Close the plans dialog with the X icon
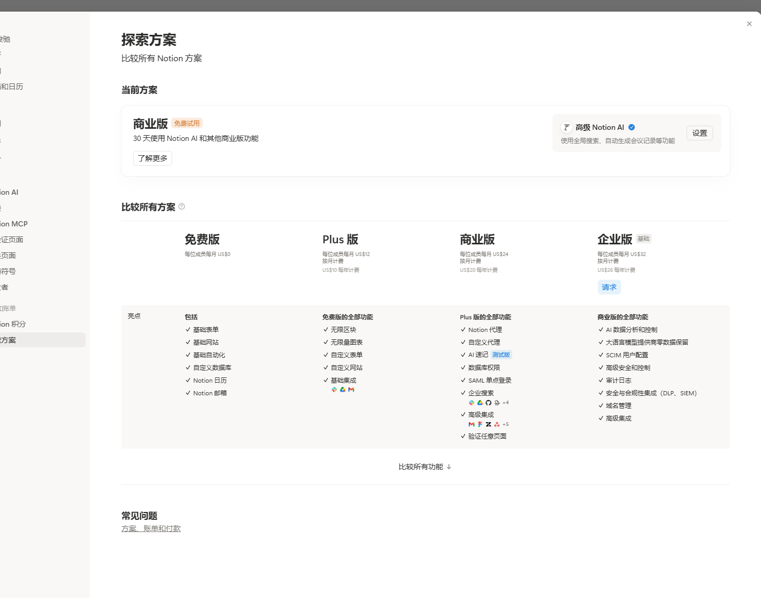Image resolution: width=761 pixels, height=598 pixels. click(749, 24)
